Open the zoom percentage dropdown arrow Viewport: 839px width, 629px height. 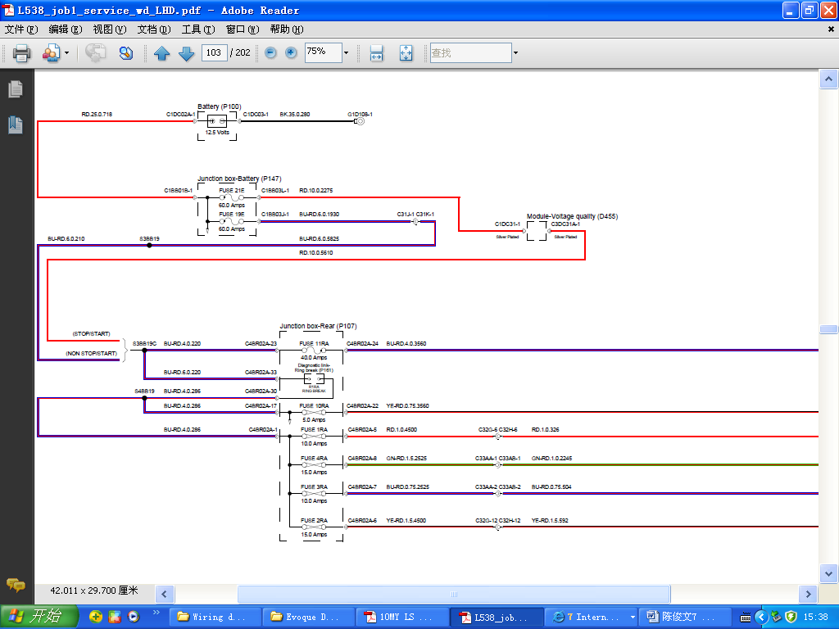(347, 52)
